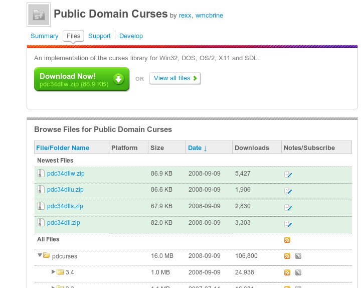Expand the 3.4 folder

tap(54, 272)
